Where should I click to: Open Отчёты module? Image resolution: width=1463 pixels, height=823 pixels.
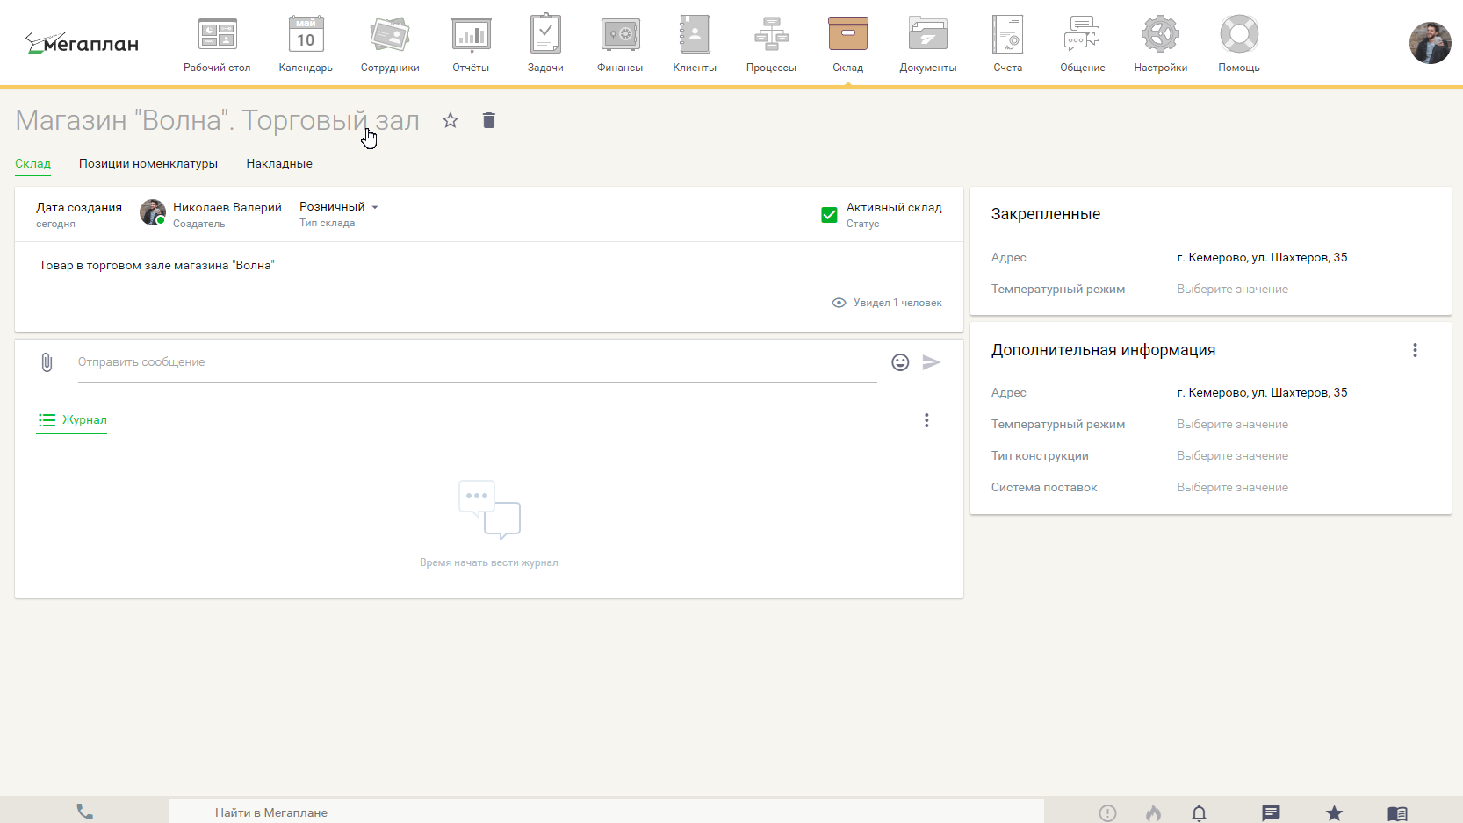point(471,44)
